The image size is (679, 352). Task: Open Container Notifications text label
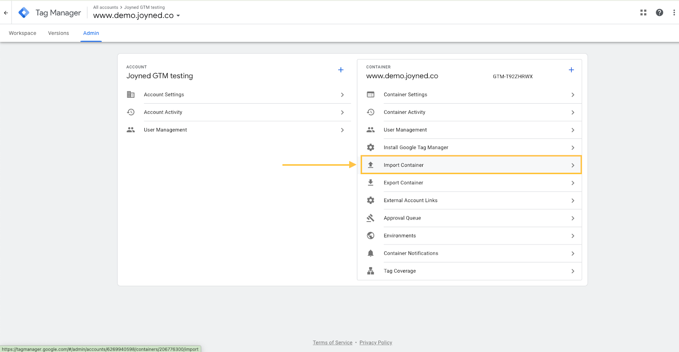[411, 253]
